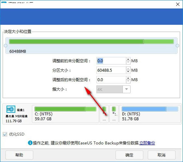The height and width of the screenshot is (162, 183).
Task: Select the small unnamed partition left of D:
Action: coord(114,114)
